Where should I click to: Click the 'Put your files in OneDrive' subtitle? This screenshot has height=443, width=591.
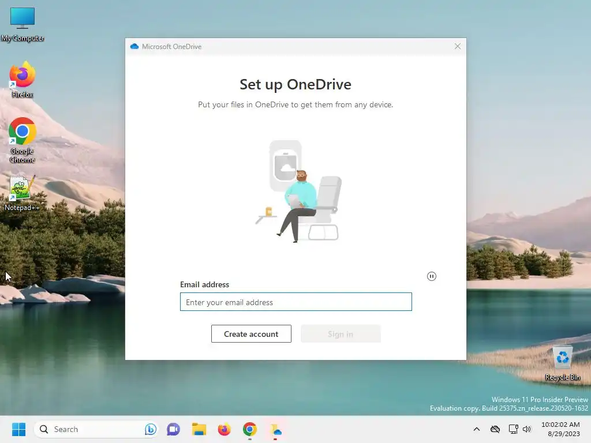click(295, 105)
